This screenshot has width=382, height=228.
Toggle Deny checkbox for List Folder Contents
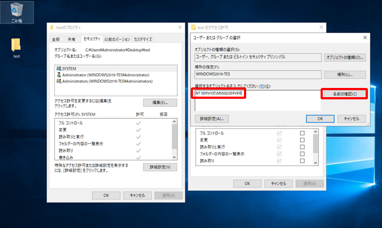[x=302, y=154]
